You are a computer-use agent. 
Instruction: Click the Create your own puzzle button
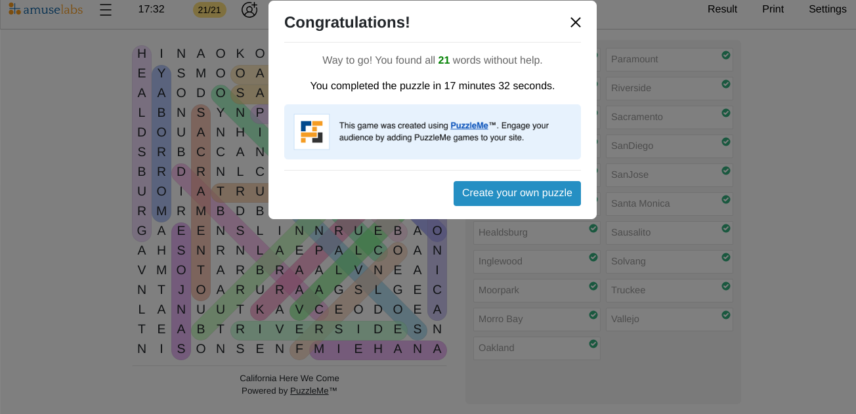tap(517, 194)
